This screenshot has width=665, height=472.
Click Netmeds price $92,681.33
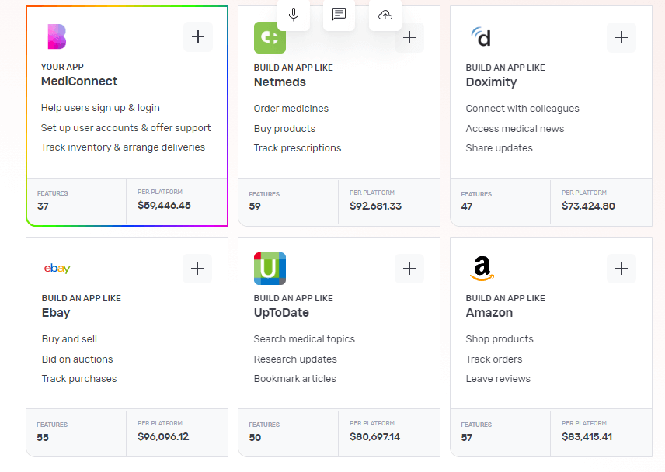point(375,206)
